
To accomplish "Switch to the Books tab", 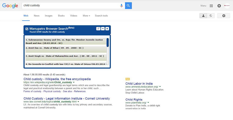I will (61, 16).
